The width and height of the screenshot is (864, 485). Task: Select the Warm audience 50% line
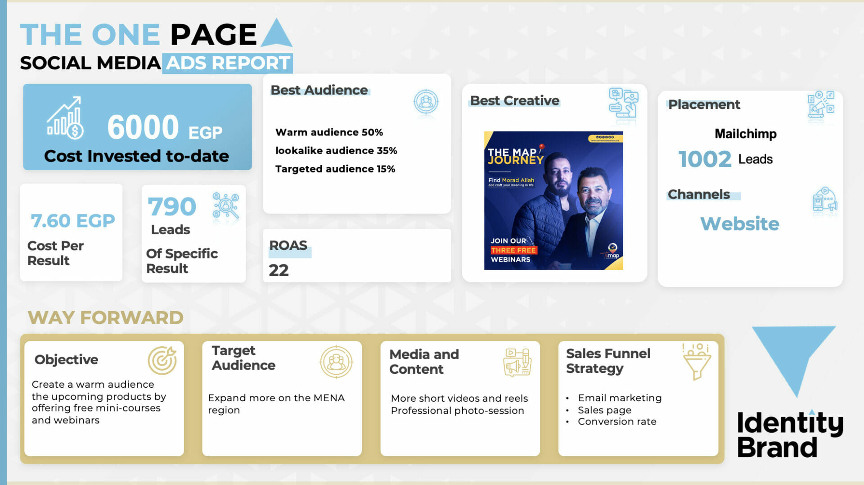[329, 132]
